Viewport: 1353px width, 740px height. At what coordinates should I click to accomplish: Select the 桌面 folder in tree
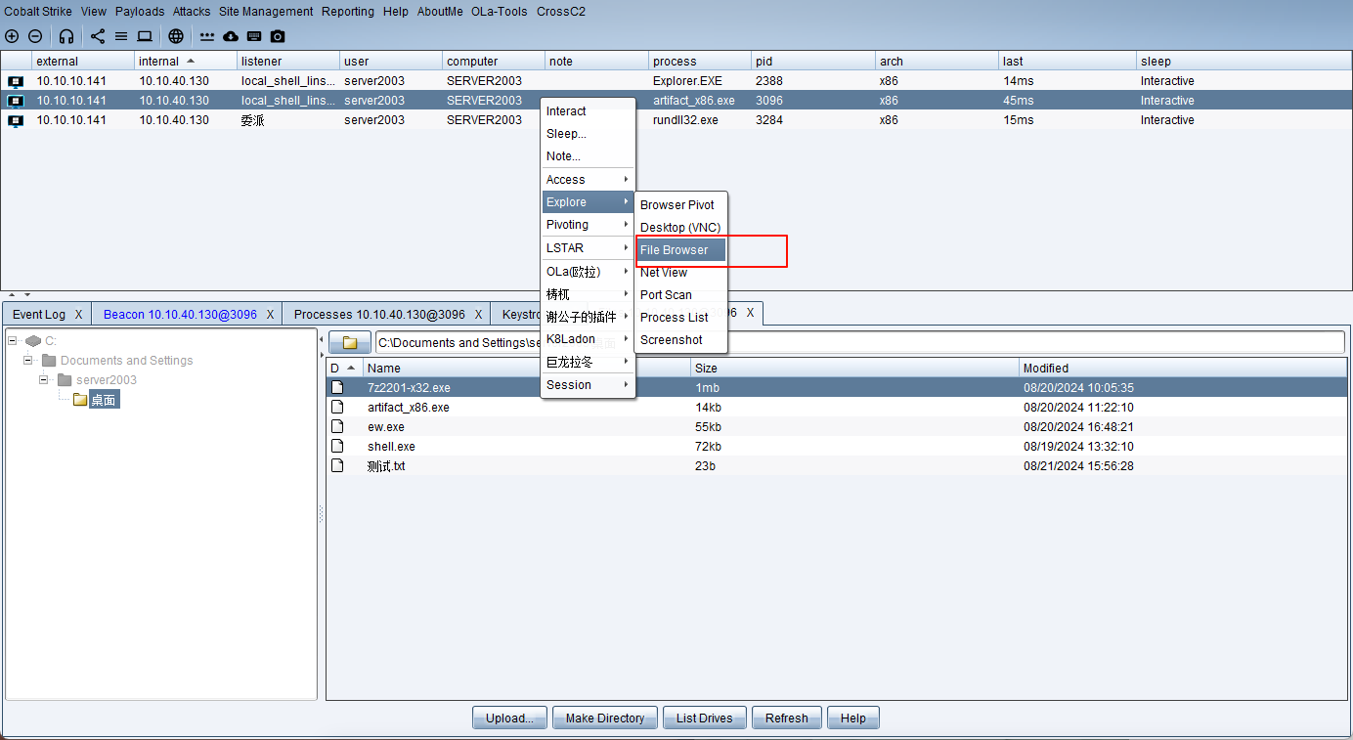click(x=104, y=399)
